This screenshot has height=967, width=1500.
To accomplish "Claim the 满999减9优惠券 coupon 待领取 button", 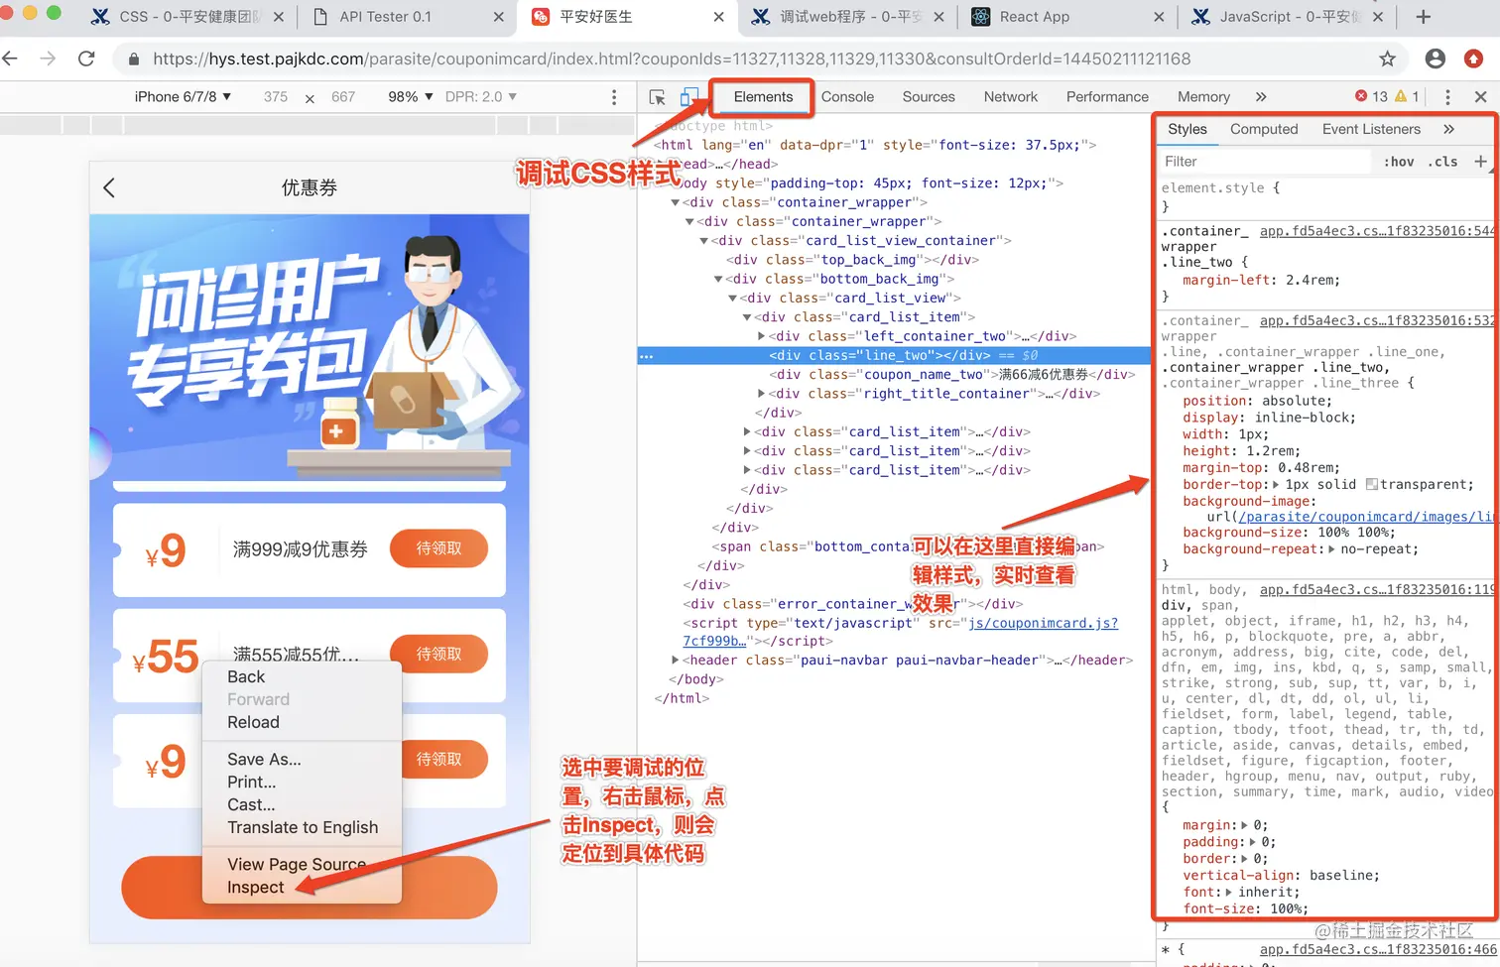I will [438, 548].
